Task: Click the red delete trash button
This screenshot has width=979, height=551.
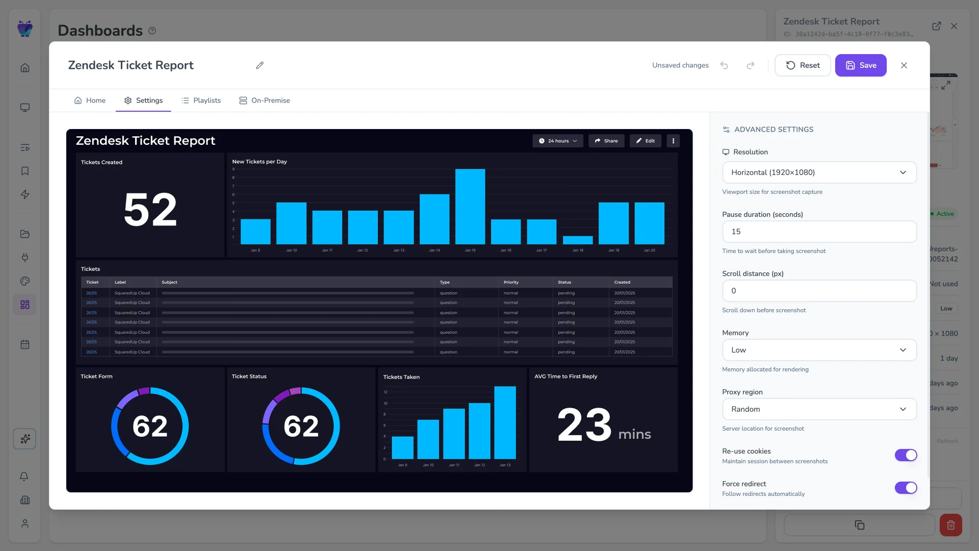Action: coord(951,525)
